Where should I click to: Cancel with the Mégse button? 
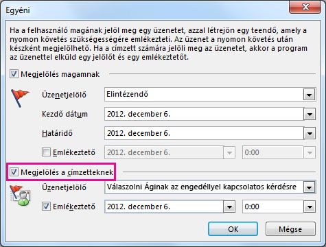[290, 229]
